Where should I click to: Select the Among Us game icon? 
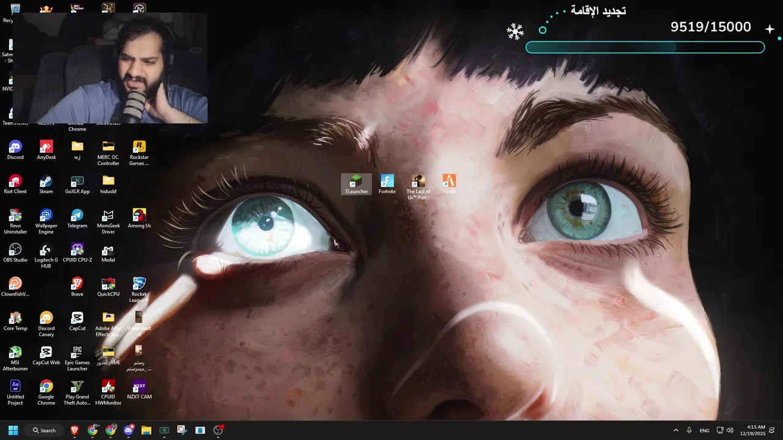139,219
